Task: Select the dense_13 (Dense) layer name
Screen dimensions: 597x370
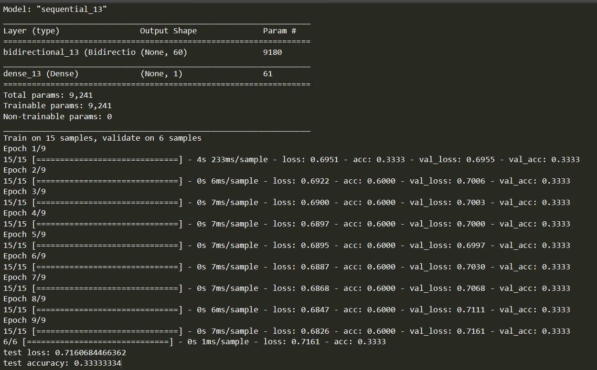Action: (41, 74)
